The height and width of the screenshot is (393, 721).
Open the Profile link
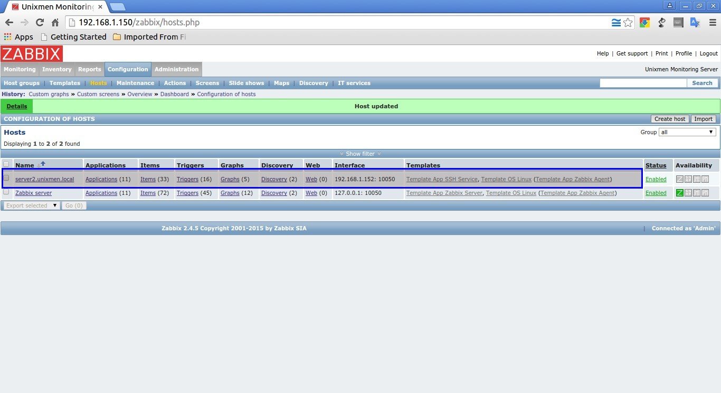click(684, 53)
